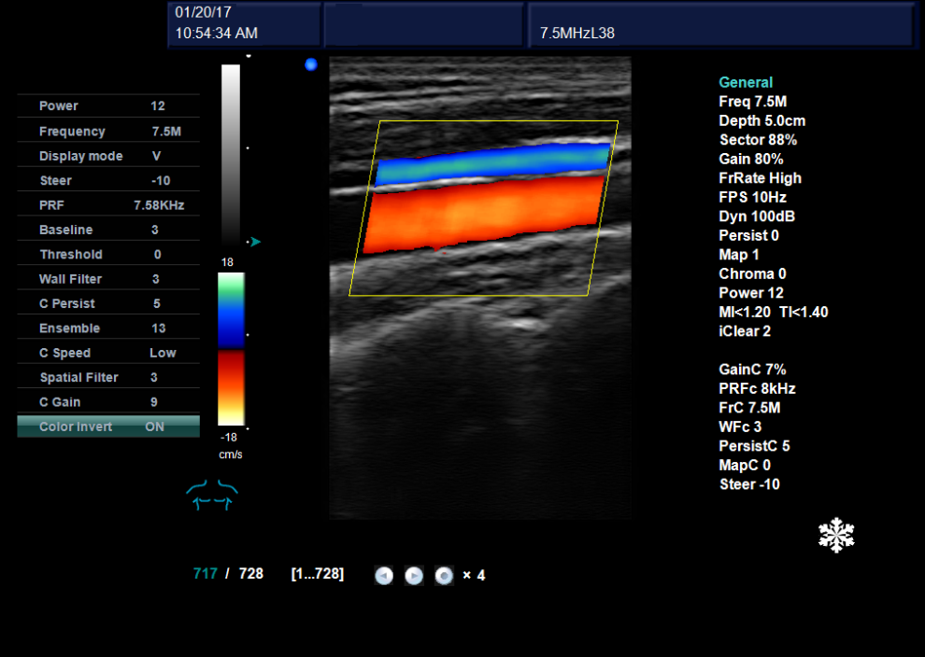Click the WFc 3 info line
This screenshot has width=925, height=657.
(x=740, y=426)
